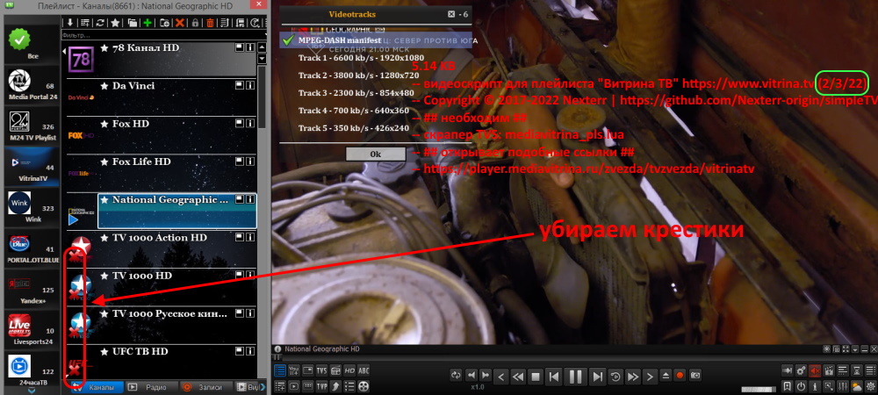
Task: Click the green plus add channel icon
Action: [x=148, y=22]
